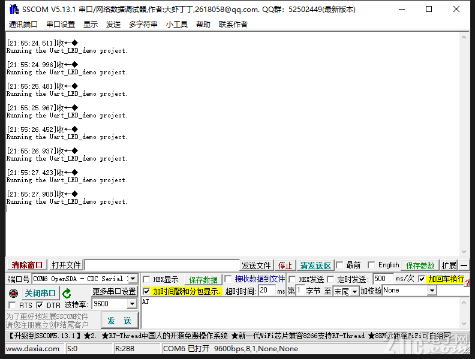Click the timestamp line 21:55:27.908
The height and width of the screenshot is (359, 475).
click(x=43, y=194)
